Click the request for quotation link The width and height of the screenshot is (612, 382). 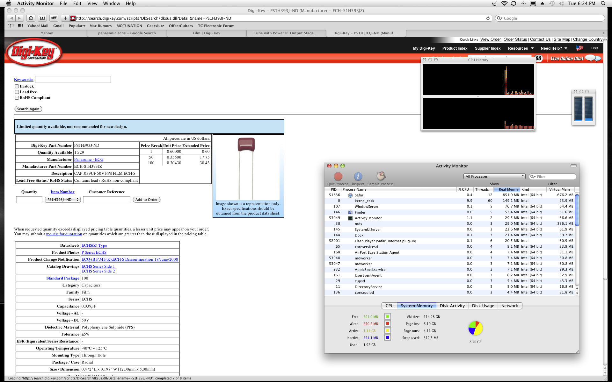pos(64,234)
